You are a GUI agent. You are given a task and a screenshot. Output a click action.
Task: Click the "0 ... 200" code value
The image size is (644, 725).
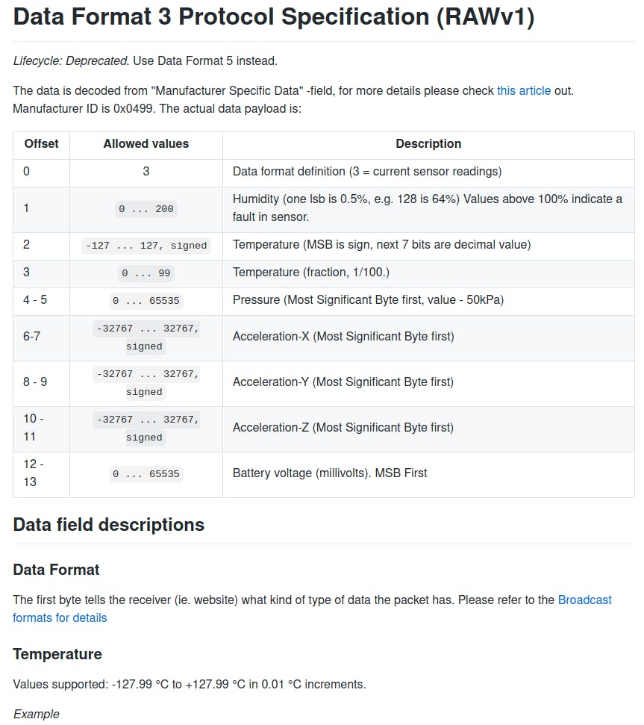pos(146,209)
